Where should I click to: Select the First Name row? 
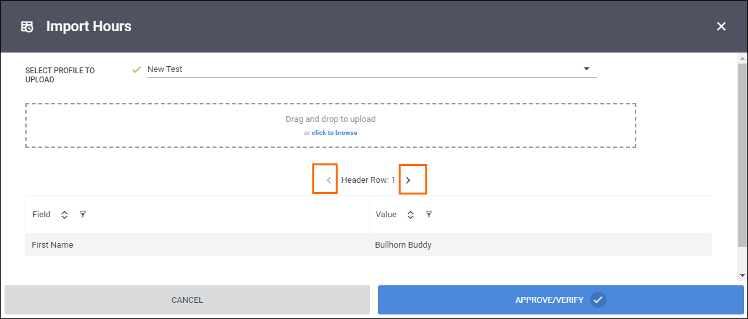(x=368, y=244)
